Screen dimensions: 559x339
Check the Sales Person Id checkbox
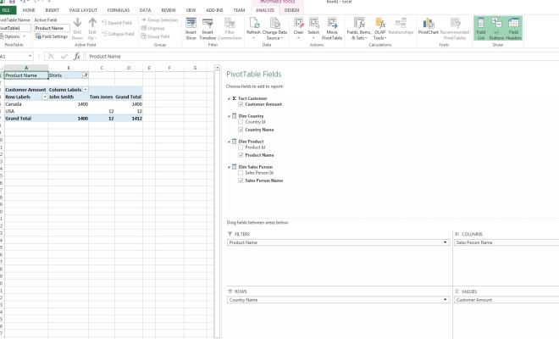[x=241, y=173]
